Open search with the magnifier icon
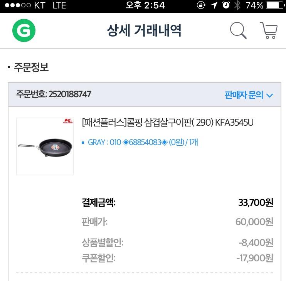This screenshot has width=286, height=281. [x=238, y=30]
